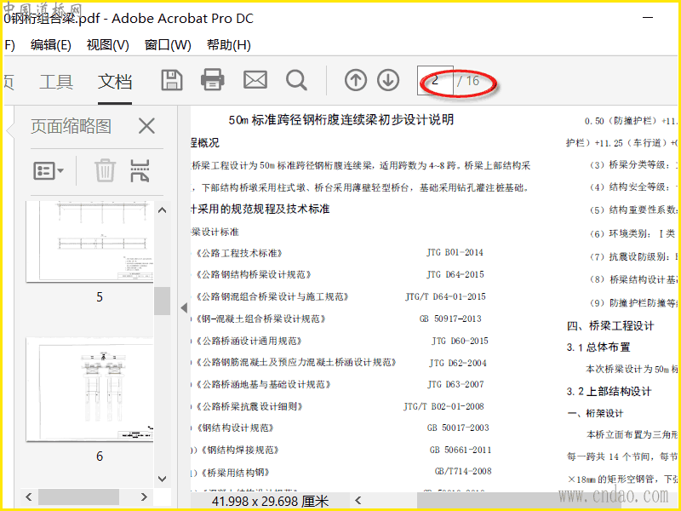Screen dimensions: 681x511
Task: Click the heading 3.1 总体布置
Action: 598,347
